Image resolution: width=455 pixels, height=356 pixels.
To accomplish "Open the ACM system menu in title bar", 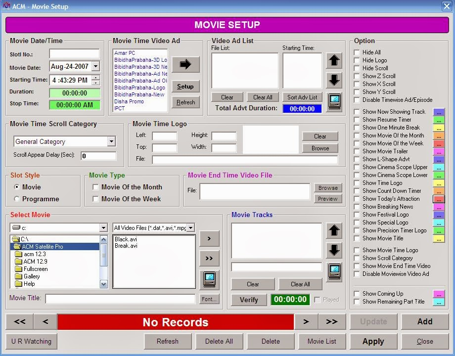I will coord(6,6).
